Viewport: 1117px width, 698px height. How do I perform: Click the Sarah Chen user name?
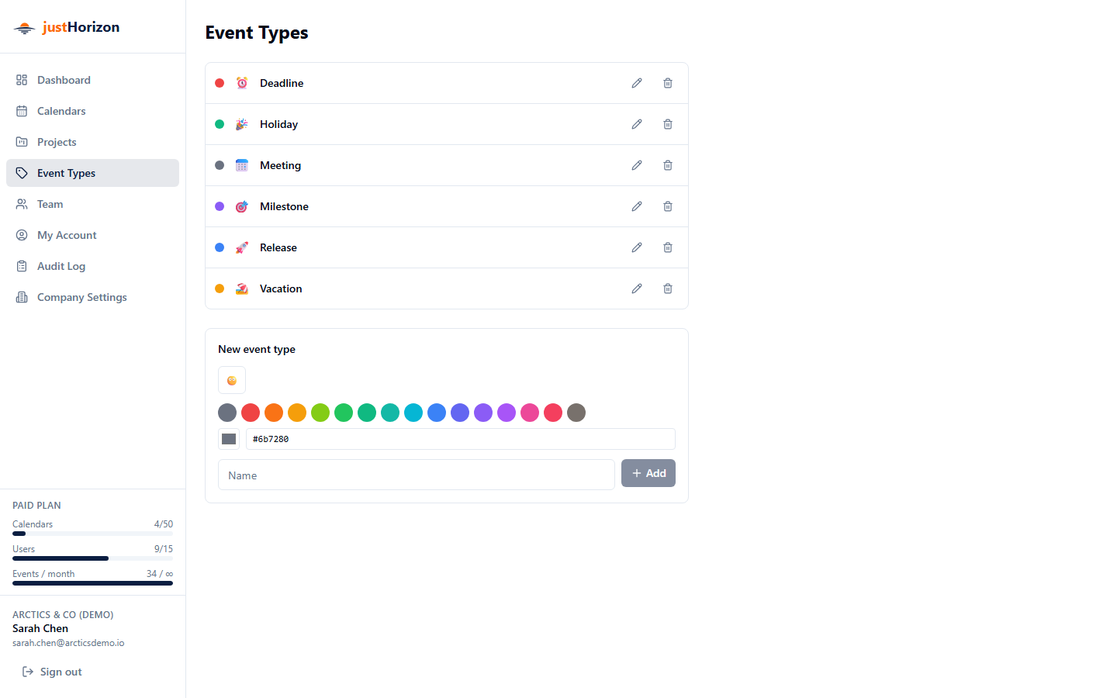pos(40,628)
